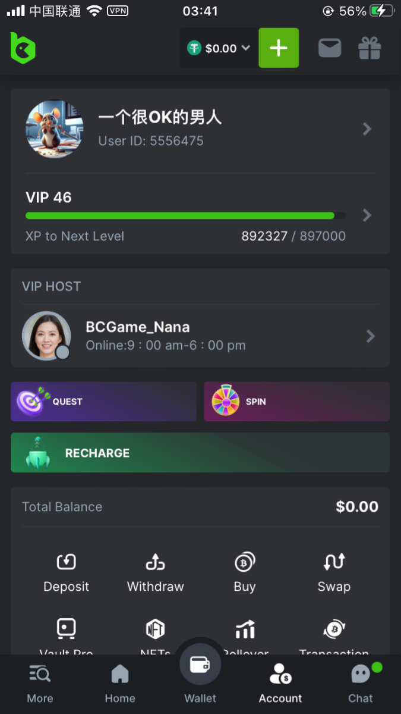Open the More menu tab
Screen dimensions: 401x714
pos(40,683)
